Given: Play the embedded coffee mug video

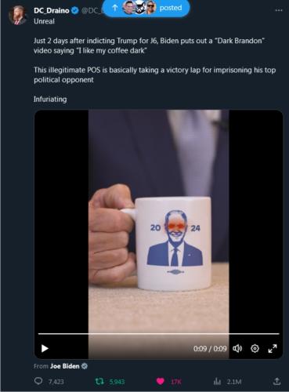Looking at the screenshot, I should point(45,348).
